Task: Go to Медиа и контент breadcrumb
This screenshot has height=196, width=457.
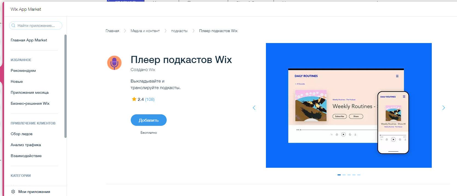Action: pyautogui.click(x=145, y=31)
